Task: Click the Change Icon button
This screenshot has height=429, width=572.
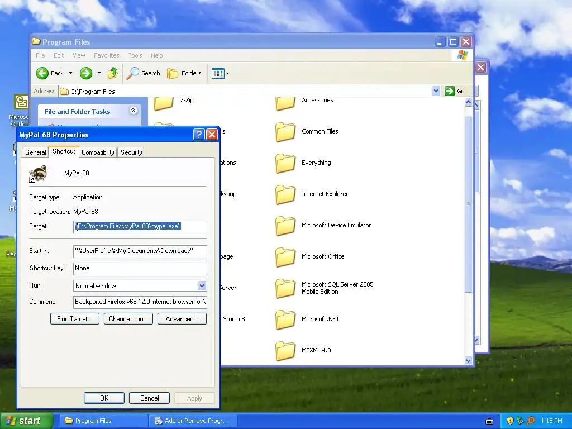Action: click(128, 319)
